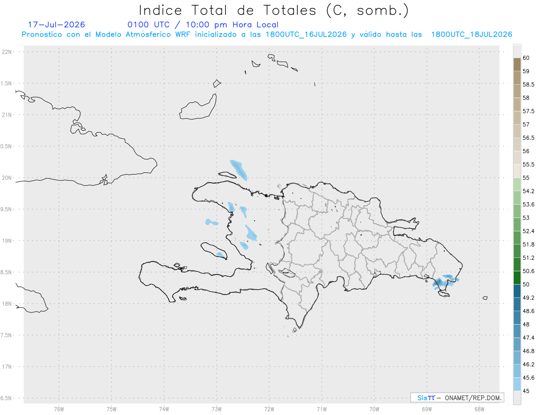This screenshot has width=538, height=415.
Task: Click the '71W' longitude label
Action: pyautogui.click(x=321, y=409)
